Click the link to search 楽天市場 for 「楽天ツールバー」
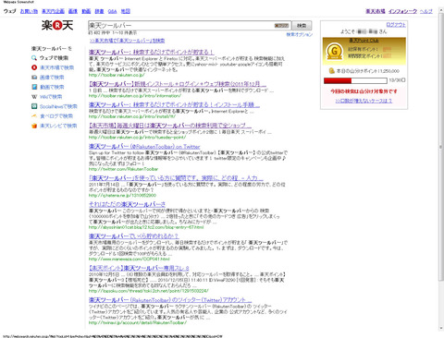The image size is (444, 338). 127,41
